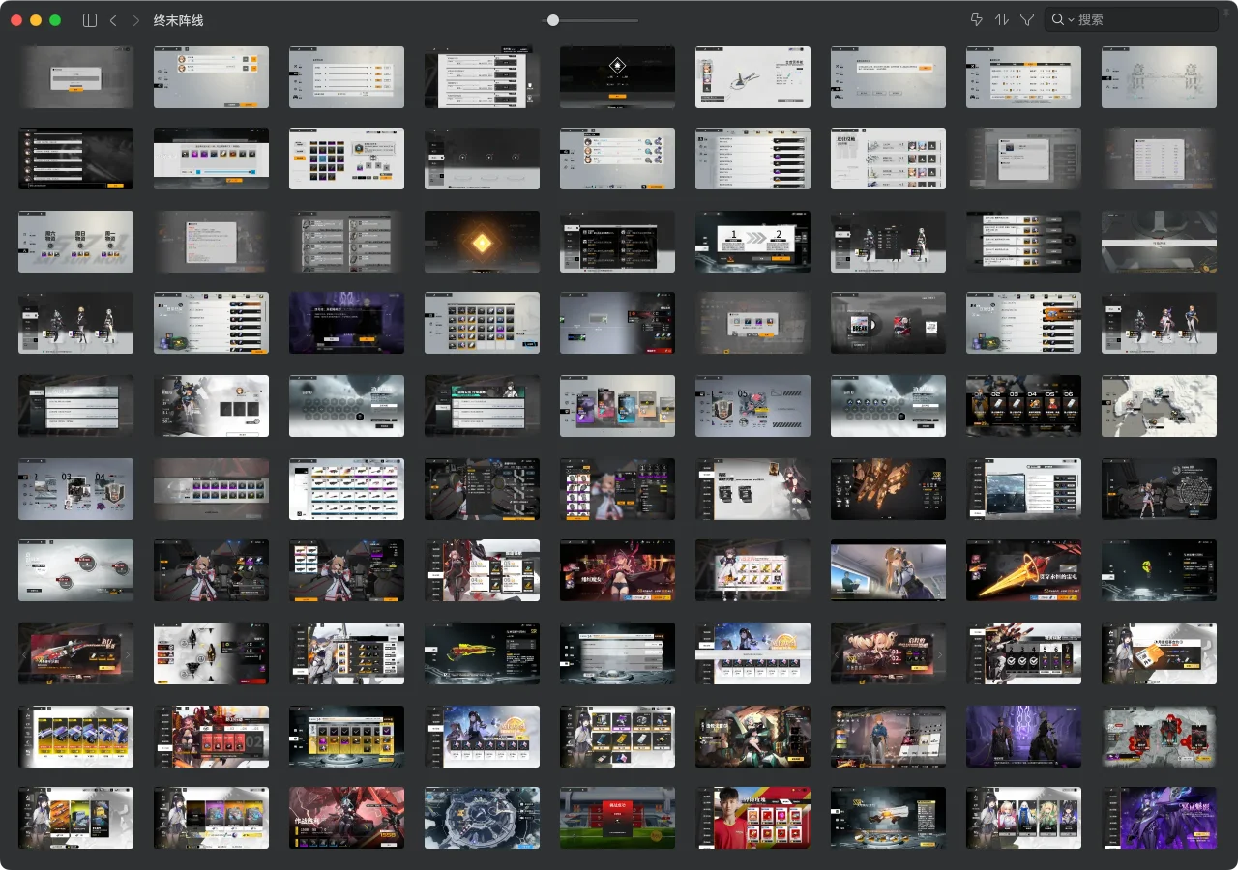This screenshot has width=1238, height=870.
Task: Select the white-haired red mecha battle thumbnail
Action: pos(346,818)
